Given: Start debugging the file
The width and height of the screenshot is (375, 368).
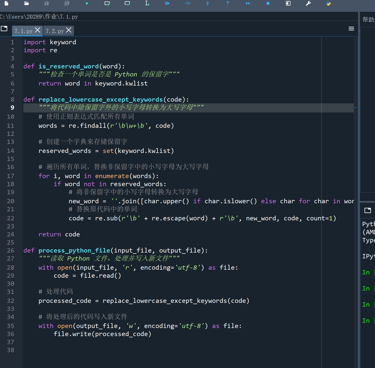Looking at the screenshot, I should [167, 3].
